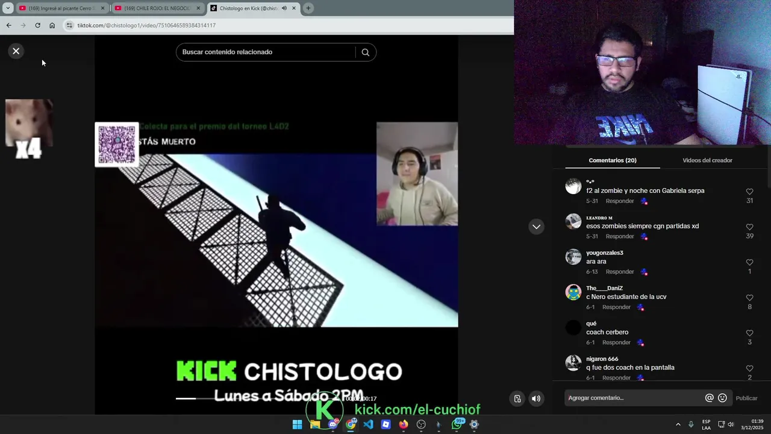771x434 pixels.
Task: Close the TikTok video viewer
Action: 16,51
